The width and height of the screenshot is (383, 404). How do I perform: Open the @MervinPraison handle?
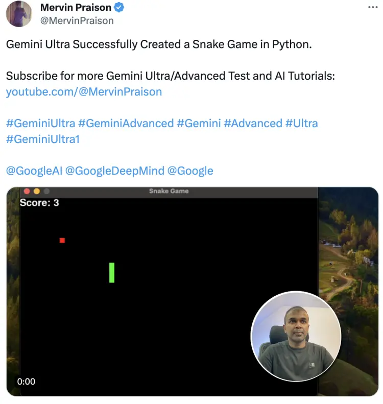click(77, 20)
